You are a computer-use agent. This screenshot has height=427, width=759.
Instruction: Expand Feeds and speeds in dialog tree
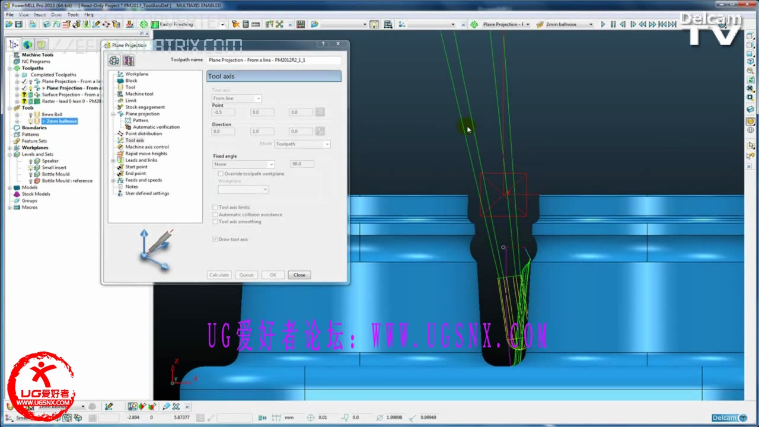(113, 180)
